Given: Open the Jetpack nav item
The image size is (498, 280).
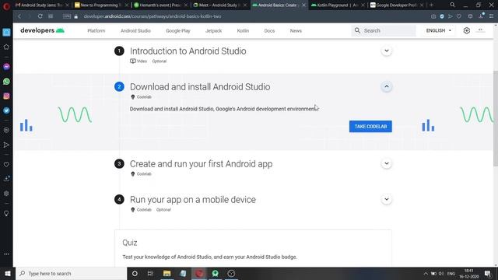Looking at the screenshot, I should click(213, 31).
